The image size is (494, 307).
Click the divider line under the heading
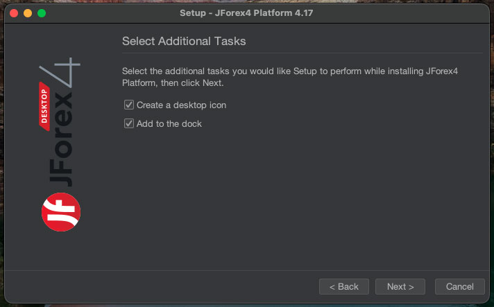302,53
